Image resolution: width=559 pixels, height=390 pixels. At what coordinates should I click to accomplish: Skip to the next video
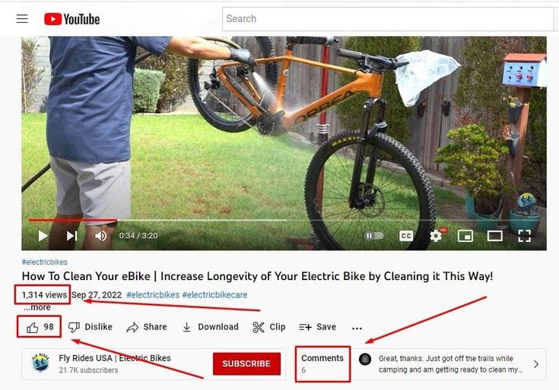71,236
